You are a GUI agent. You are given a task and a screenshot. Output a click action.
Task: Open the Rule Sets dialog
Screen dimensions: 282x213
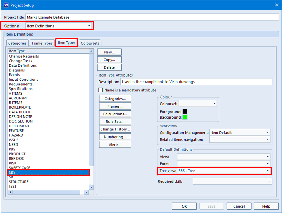point(115,121)
